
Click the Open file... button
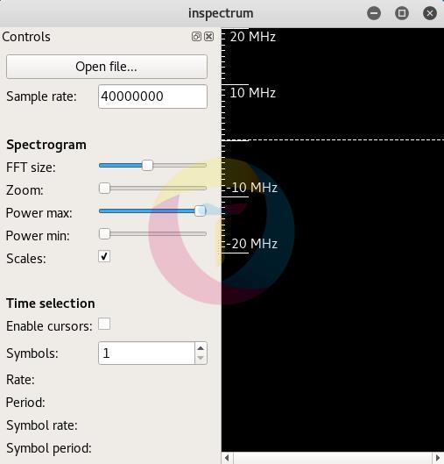click(107, 67)
